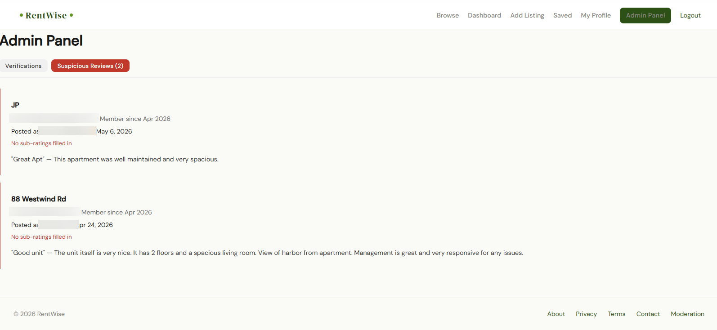Screen dimensions: 717x330
Task: Select 'Member since Apr 2026' under 88 Westwind Rd
Action: coord(117,212)
